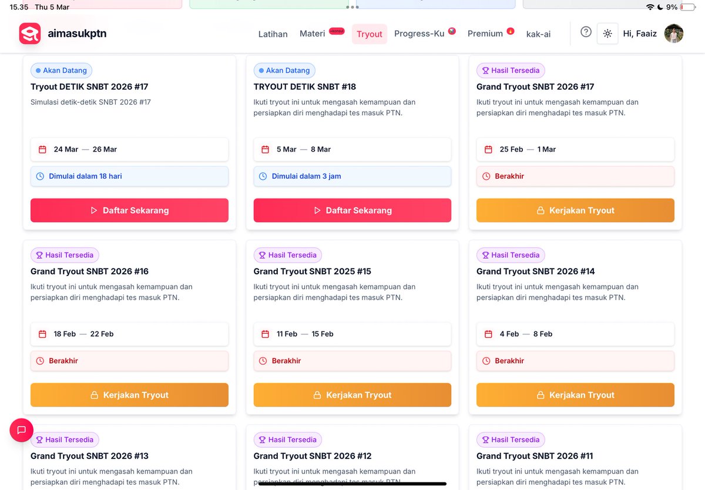The image size is (705, 490).
Task: Click the play icon on TRYOUT DETIK #18 Daftar button
Action: (x=317, y=210)
